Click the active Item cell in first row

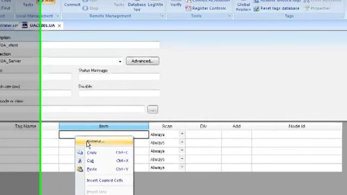coord(104,134)
